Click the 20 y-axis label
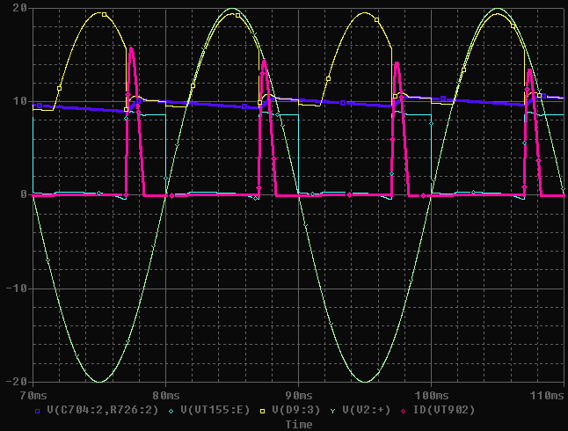Image resolution: width=568 pixels, height=431 pixels. 20,8
